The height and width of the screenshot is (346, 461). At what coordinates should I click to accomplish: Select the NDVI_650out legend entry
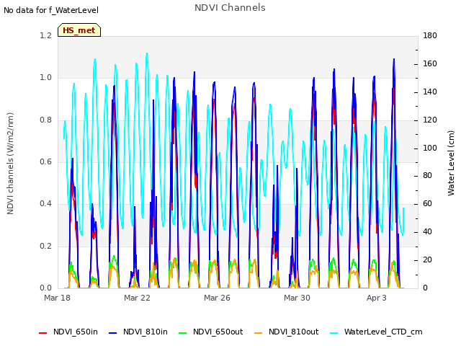pyautogui.click(x=211, y=332)
